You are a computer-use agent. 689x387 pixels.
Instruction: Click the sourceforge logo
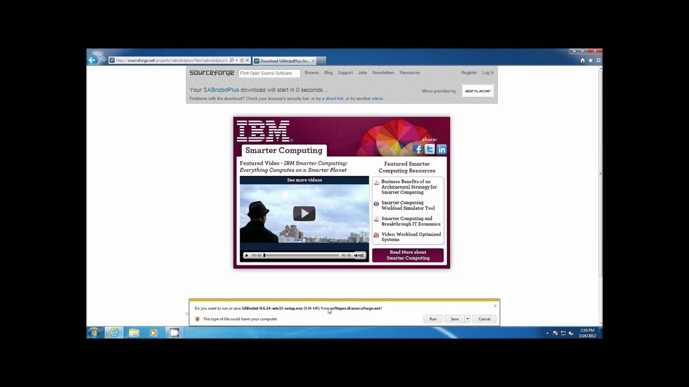pyautogui.click(x=212, y=73)
